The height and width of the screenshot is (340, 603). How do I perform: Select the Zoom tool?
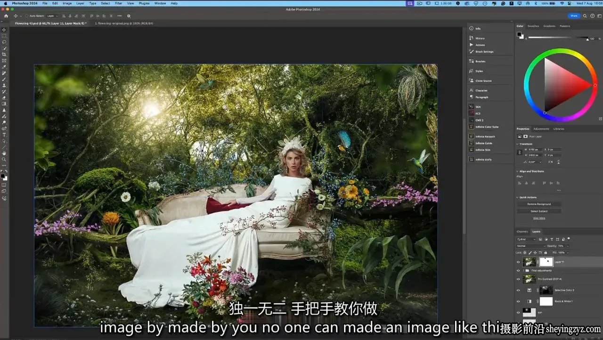[x=4, y=159]
